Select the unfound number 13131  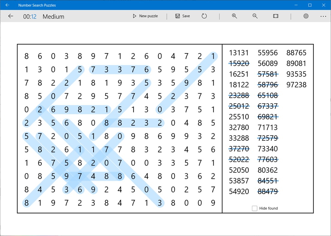click(239, 53)
